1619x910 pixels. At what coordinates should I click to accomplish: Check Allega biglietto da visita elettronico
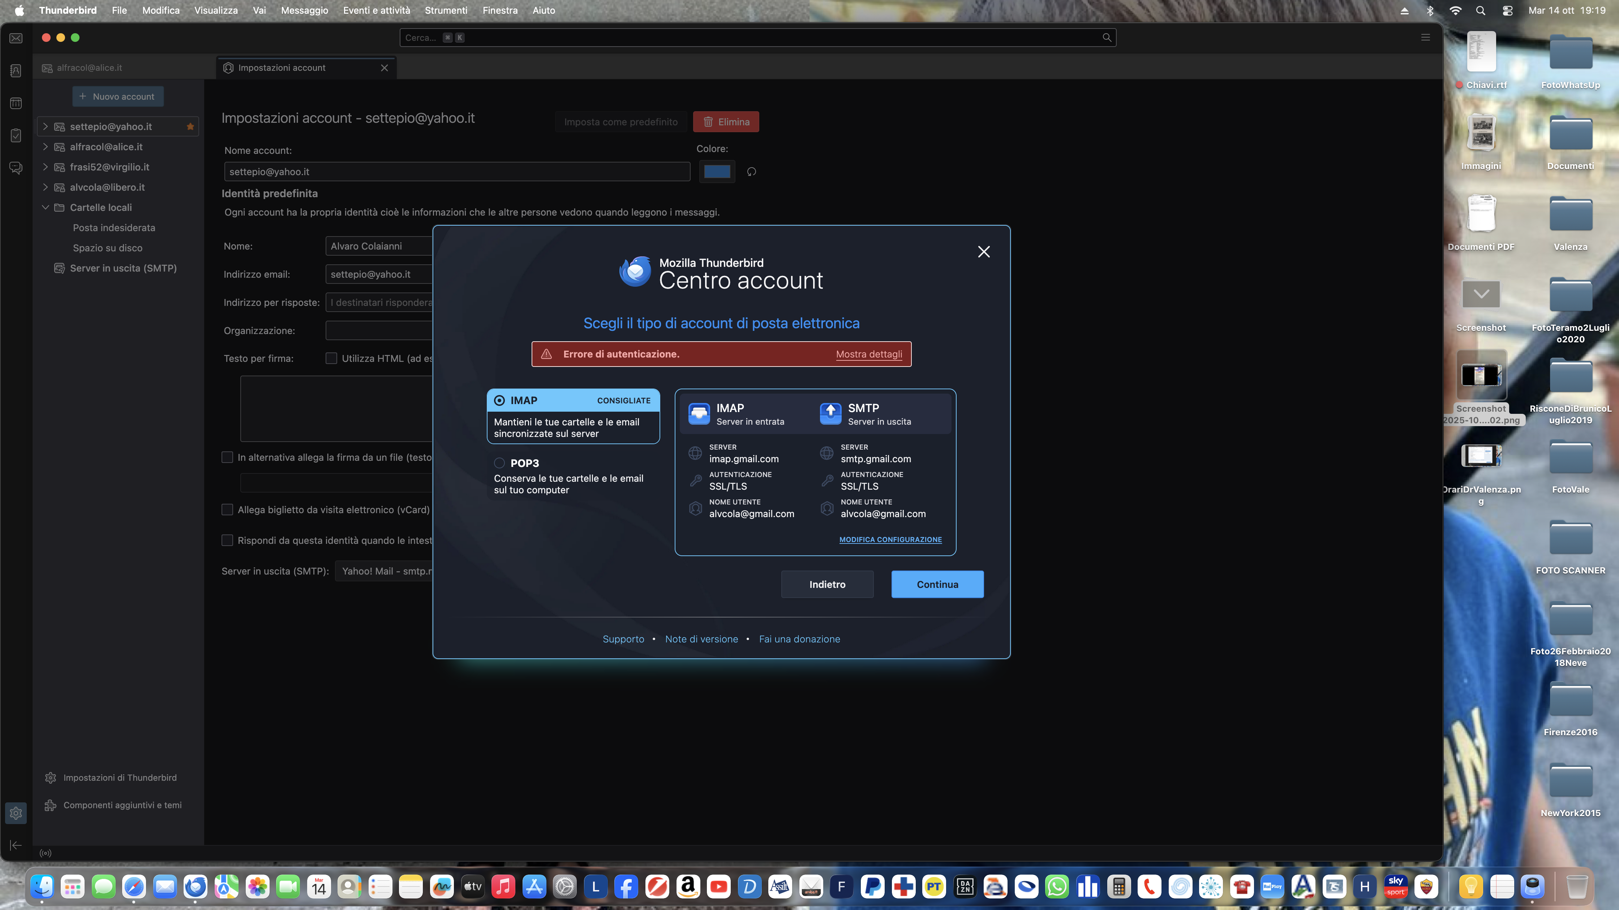click(x=228, y=509)
